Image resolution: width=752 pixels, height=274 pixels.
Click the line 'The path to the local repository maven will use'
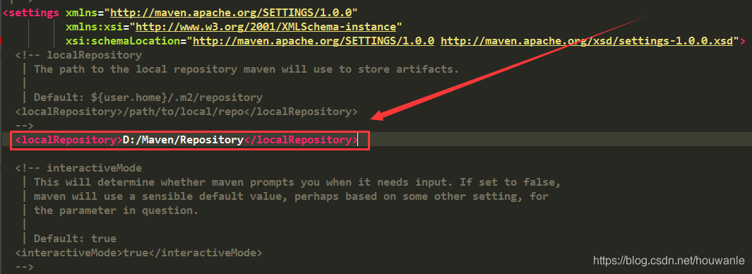click(x=246, y=69)
